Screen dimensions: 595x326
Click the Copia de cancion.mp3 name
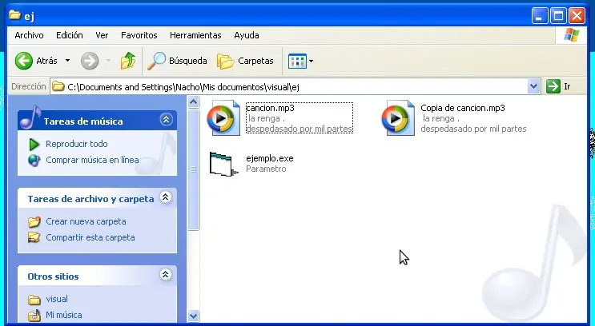tap(463, 108)
